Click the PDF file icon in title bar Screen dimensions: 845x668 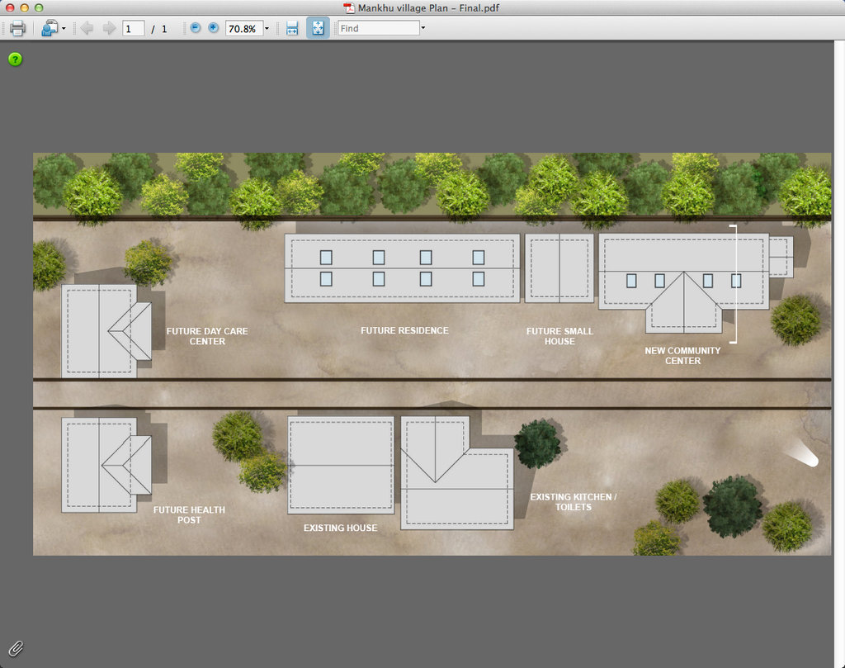tap(349, 7)
